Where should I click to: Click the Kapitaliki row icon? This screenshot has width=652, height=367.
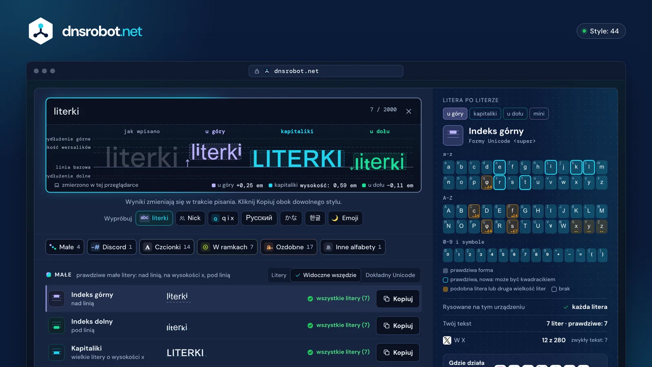(57, 352)
